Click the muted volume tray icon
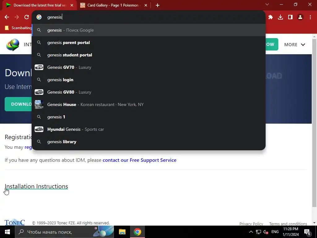 (266, 232)
